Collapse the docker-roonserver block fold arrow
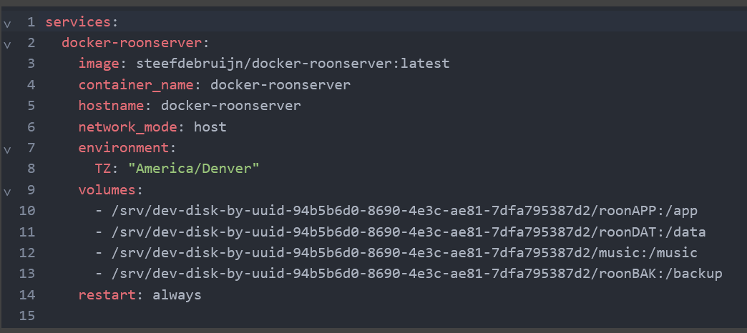This screenshot has width=747, height=333. (7, 44)
